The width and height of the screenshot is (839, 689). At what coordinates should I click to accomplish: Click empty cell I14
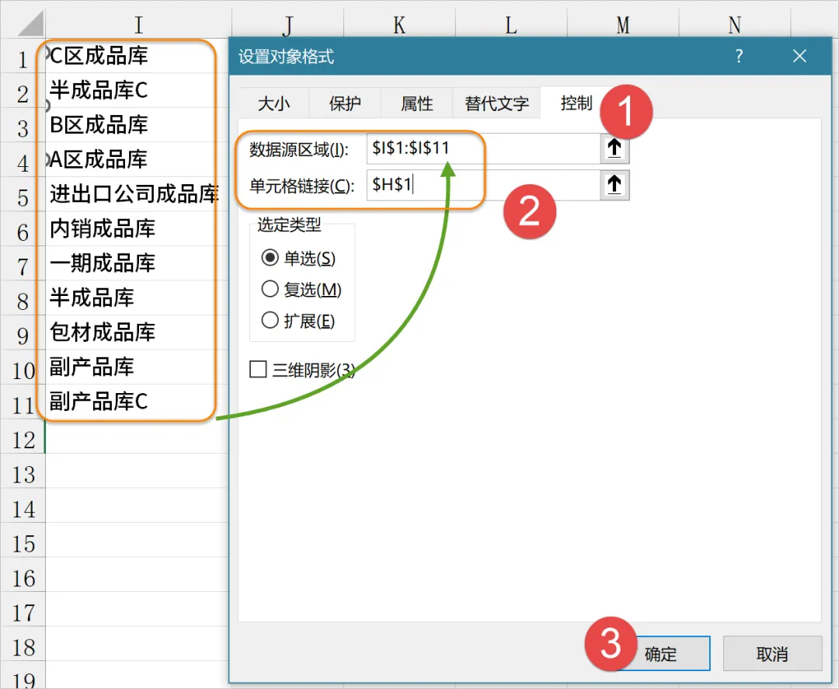(138, 505)
